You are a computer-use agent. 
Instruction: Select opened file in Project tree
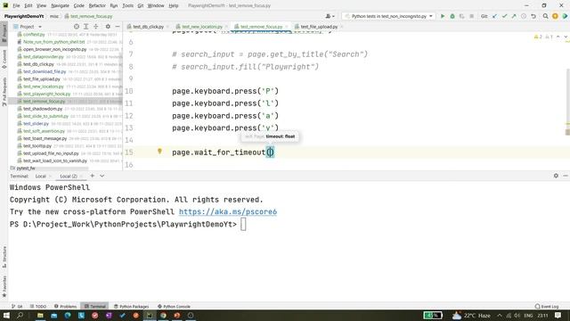[77, 27]
